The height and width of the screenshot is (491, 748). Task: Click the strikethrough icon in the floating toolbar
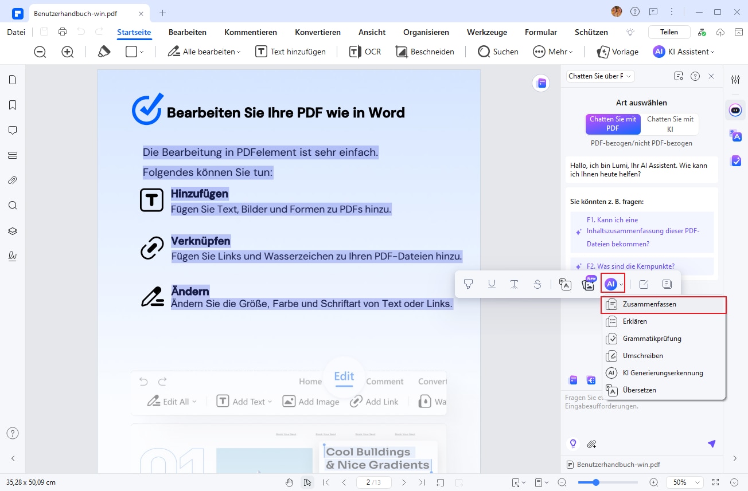click(537, 284)
